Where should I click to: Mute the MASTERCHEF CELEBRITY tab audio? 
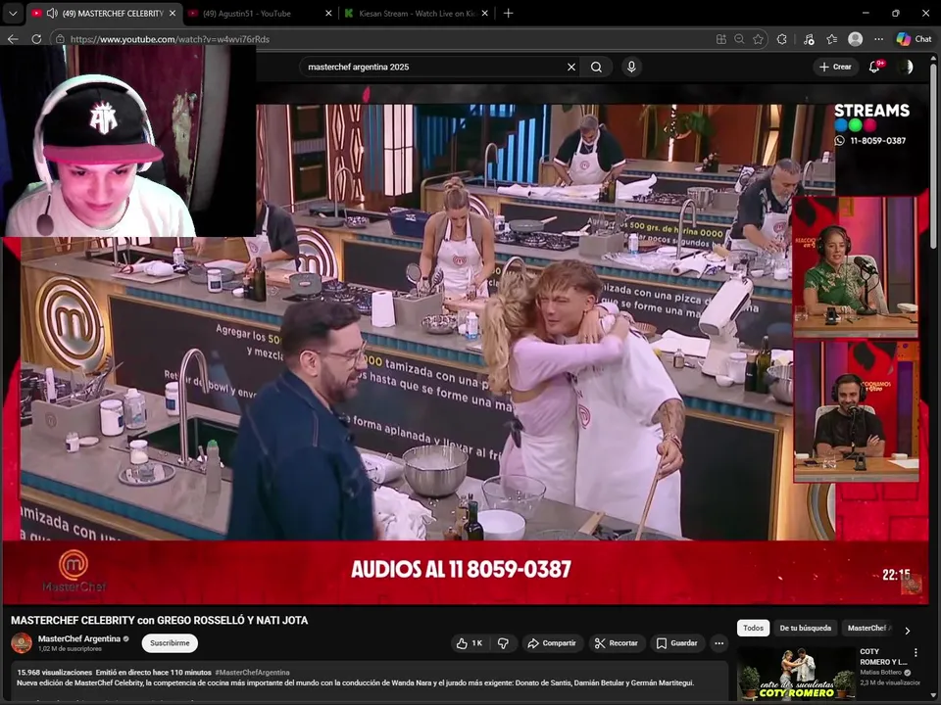[x=52, y=13]
